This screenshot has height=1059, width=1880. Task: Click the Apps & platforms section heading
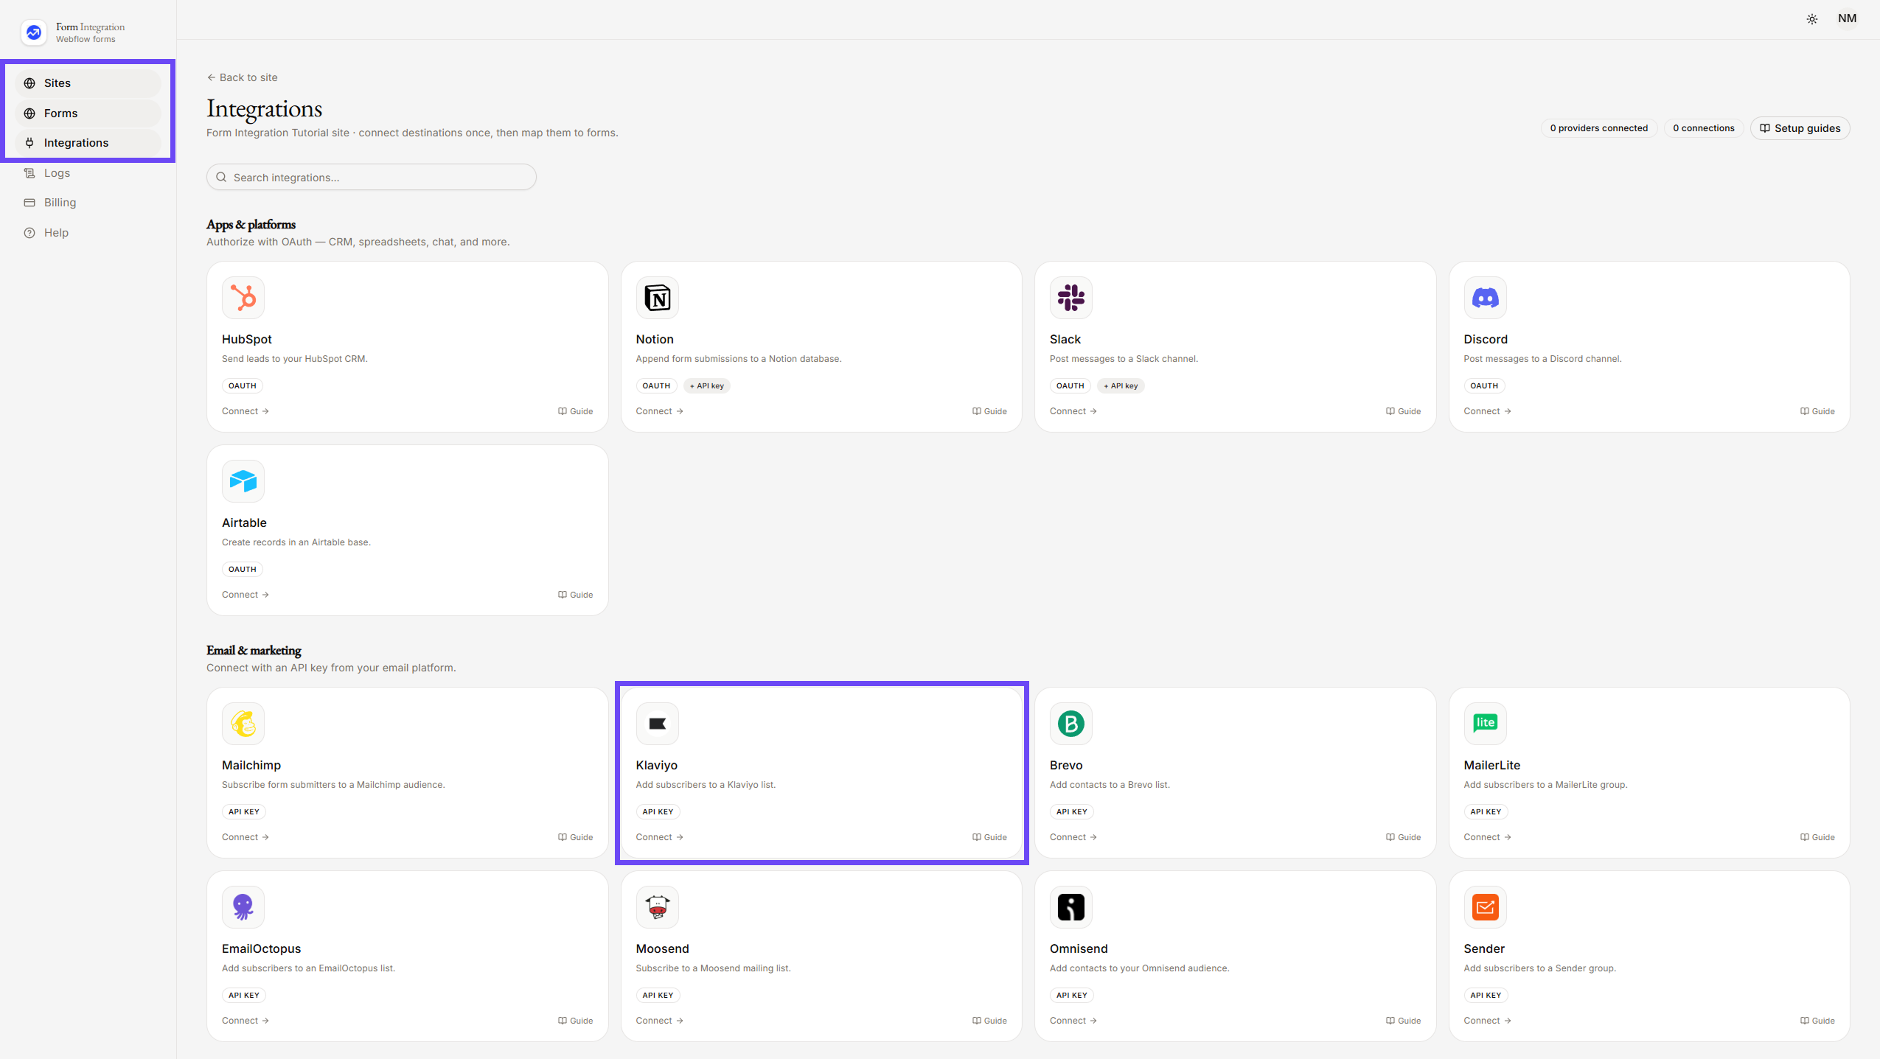pos(251,224)
